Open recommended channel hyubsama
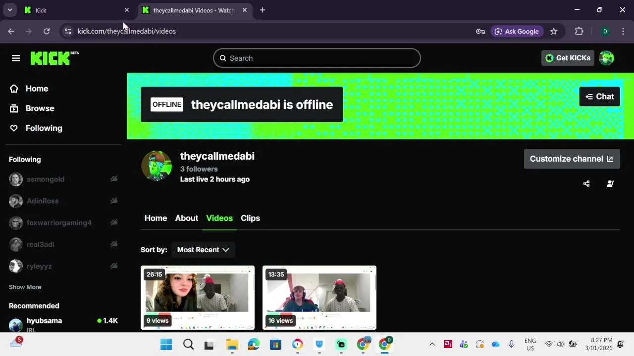 point(63,324)
